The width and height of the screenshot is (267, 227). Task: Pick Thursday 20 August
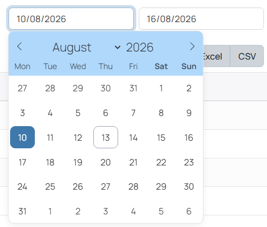pyautogui.click(x=105, y=162)
